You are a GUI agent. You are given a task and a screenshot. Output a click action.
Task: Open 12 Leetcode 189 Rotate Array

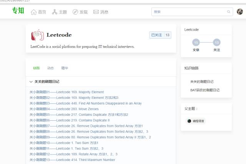[x=73, y=154]
